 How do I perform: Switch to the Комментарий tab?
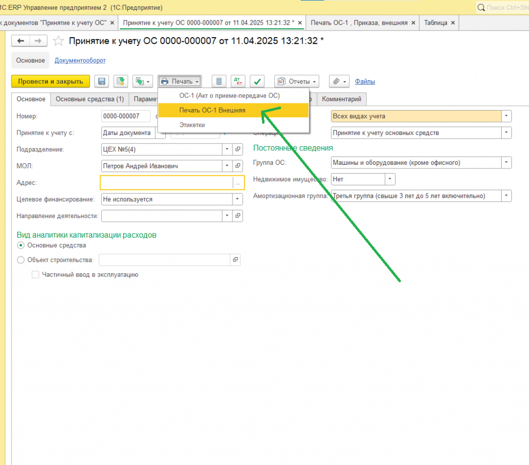point(341,99)
